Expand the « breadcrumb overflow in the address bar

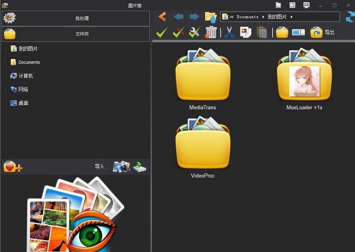tap(232, 17)
